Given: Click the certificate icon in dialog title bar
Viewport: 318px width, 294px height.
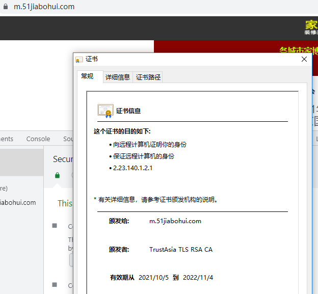Looking at the screenshot, I should click(x=79, y=60).
